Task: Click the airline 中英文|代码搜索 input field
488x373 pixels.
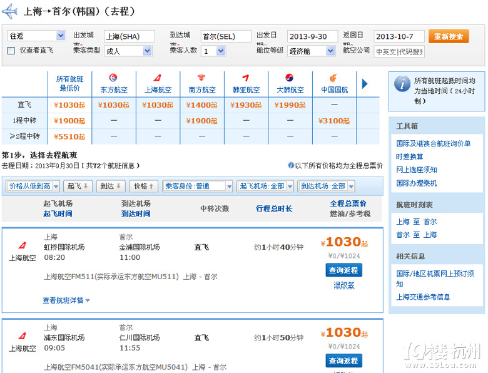Action: pos(399,52)
